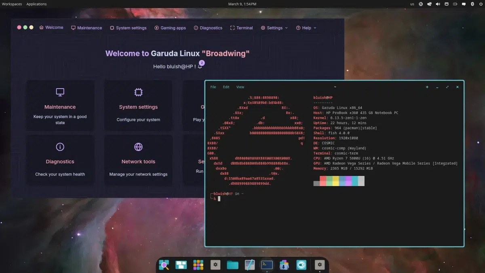Image resolution: width=485 pixels, height=273 pixels.
Task: Open the Bluetooth menu in the top panel
Action: tap(472, 4)
